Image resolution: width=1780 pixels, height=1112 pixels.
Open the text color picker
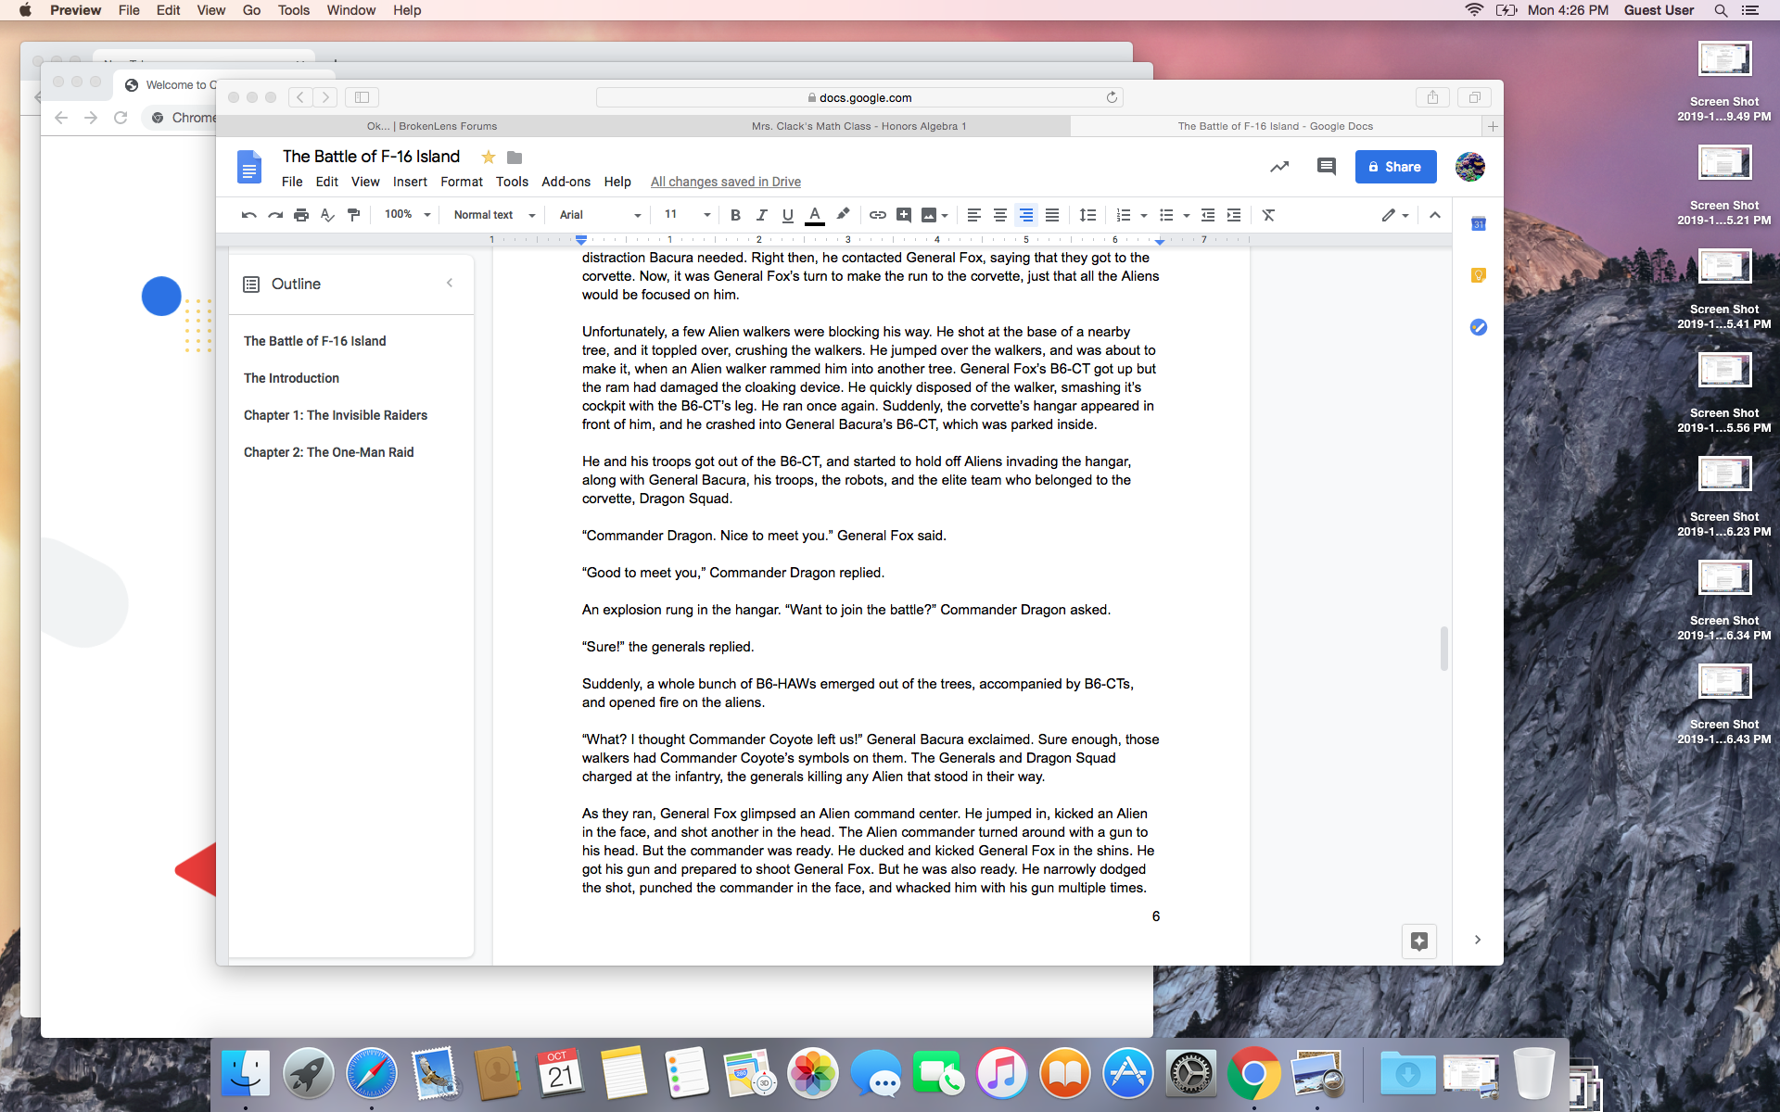(815, 215)
